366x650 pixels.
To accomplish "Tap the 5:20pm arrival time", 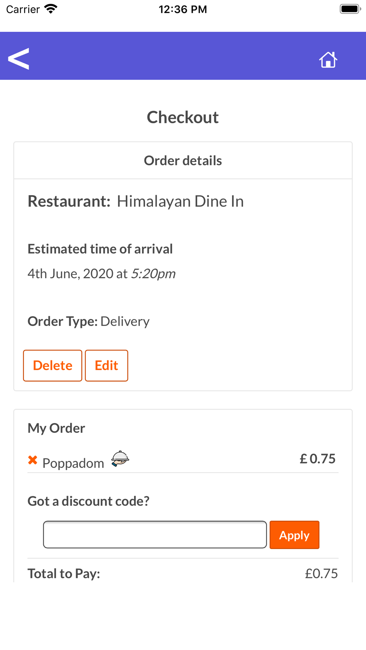I will (153, 273).
